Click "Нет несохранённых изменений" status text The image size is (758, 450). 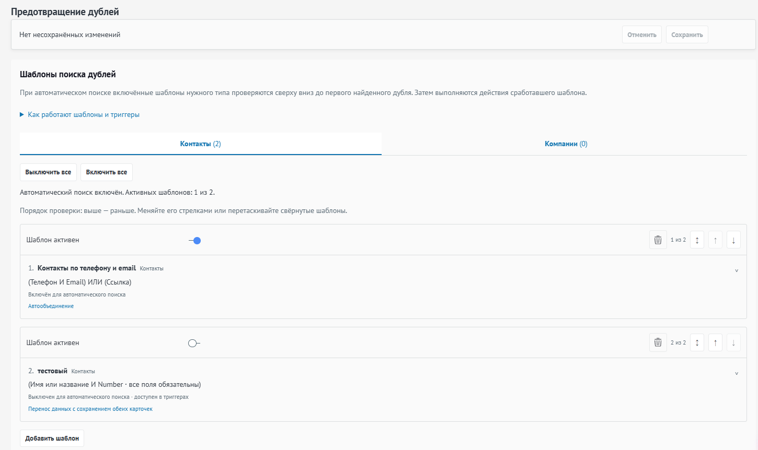70,35
